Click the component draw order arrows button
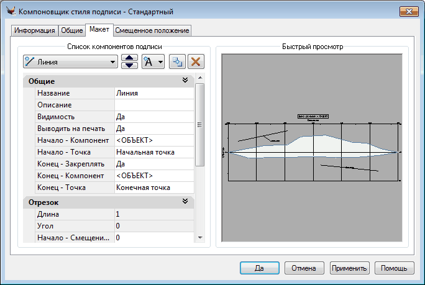 [129, 62]
